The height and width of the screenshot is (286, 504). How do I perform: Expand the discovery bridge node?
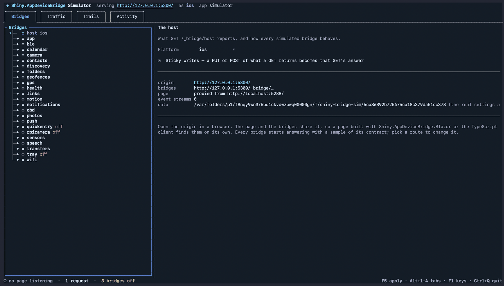tap(18, 66)
